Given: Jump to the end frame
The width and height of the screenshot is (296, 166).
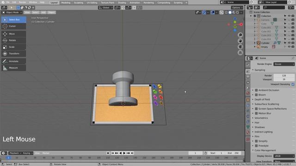Looking at the screenshot, I should pyautogui.click(x=132, y=153).
